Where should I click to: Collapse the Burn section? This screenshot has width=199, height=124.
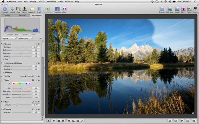pos(2,102)
